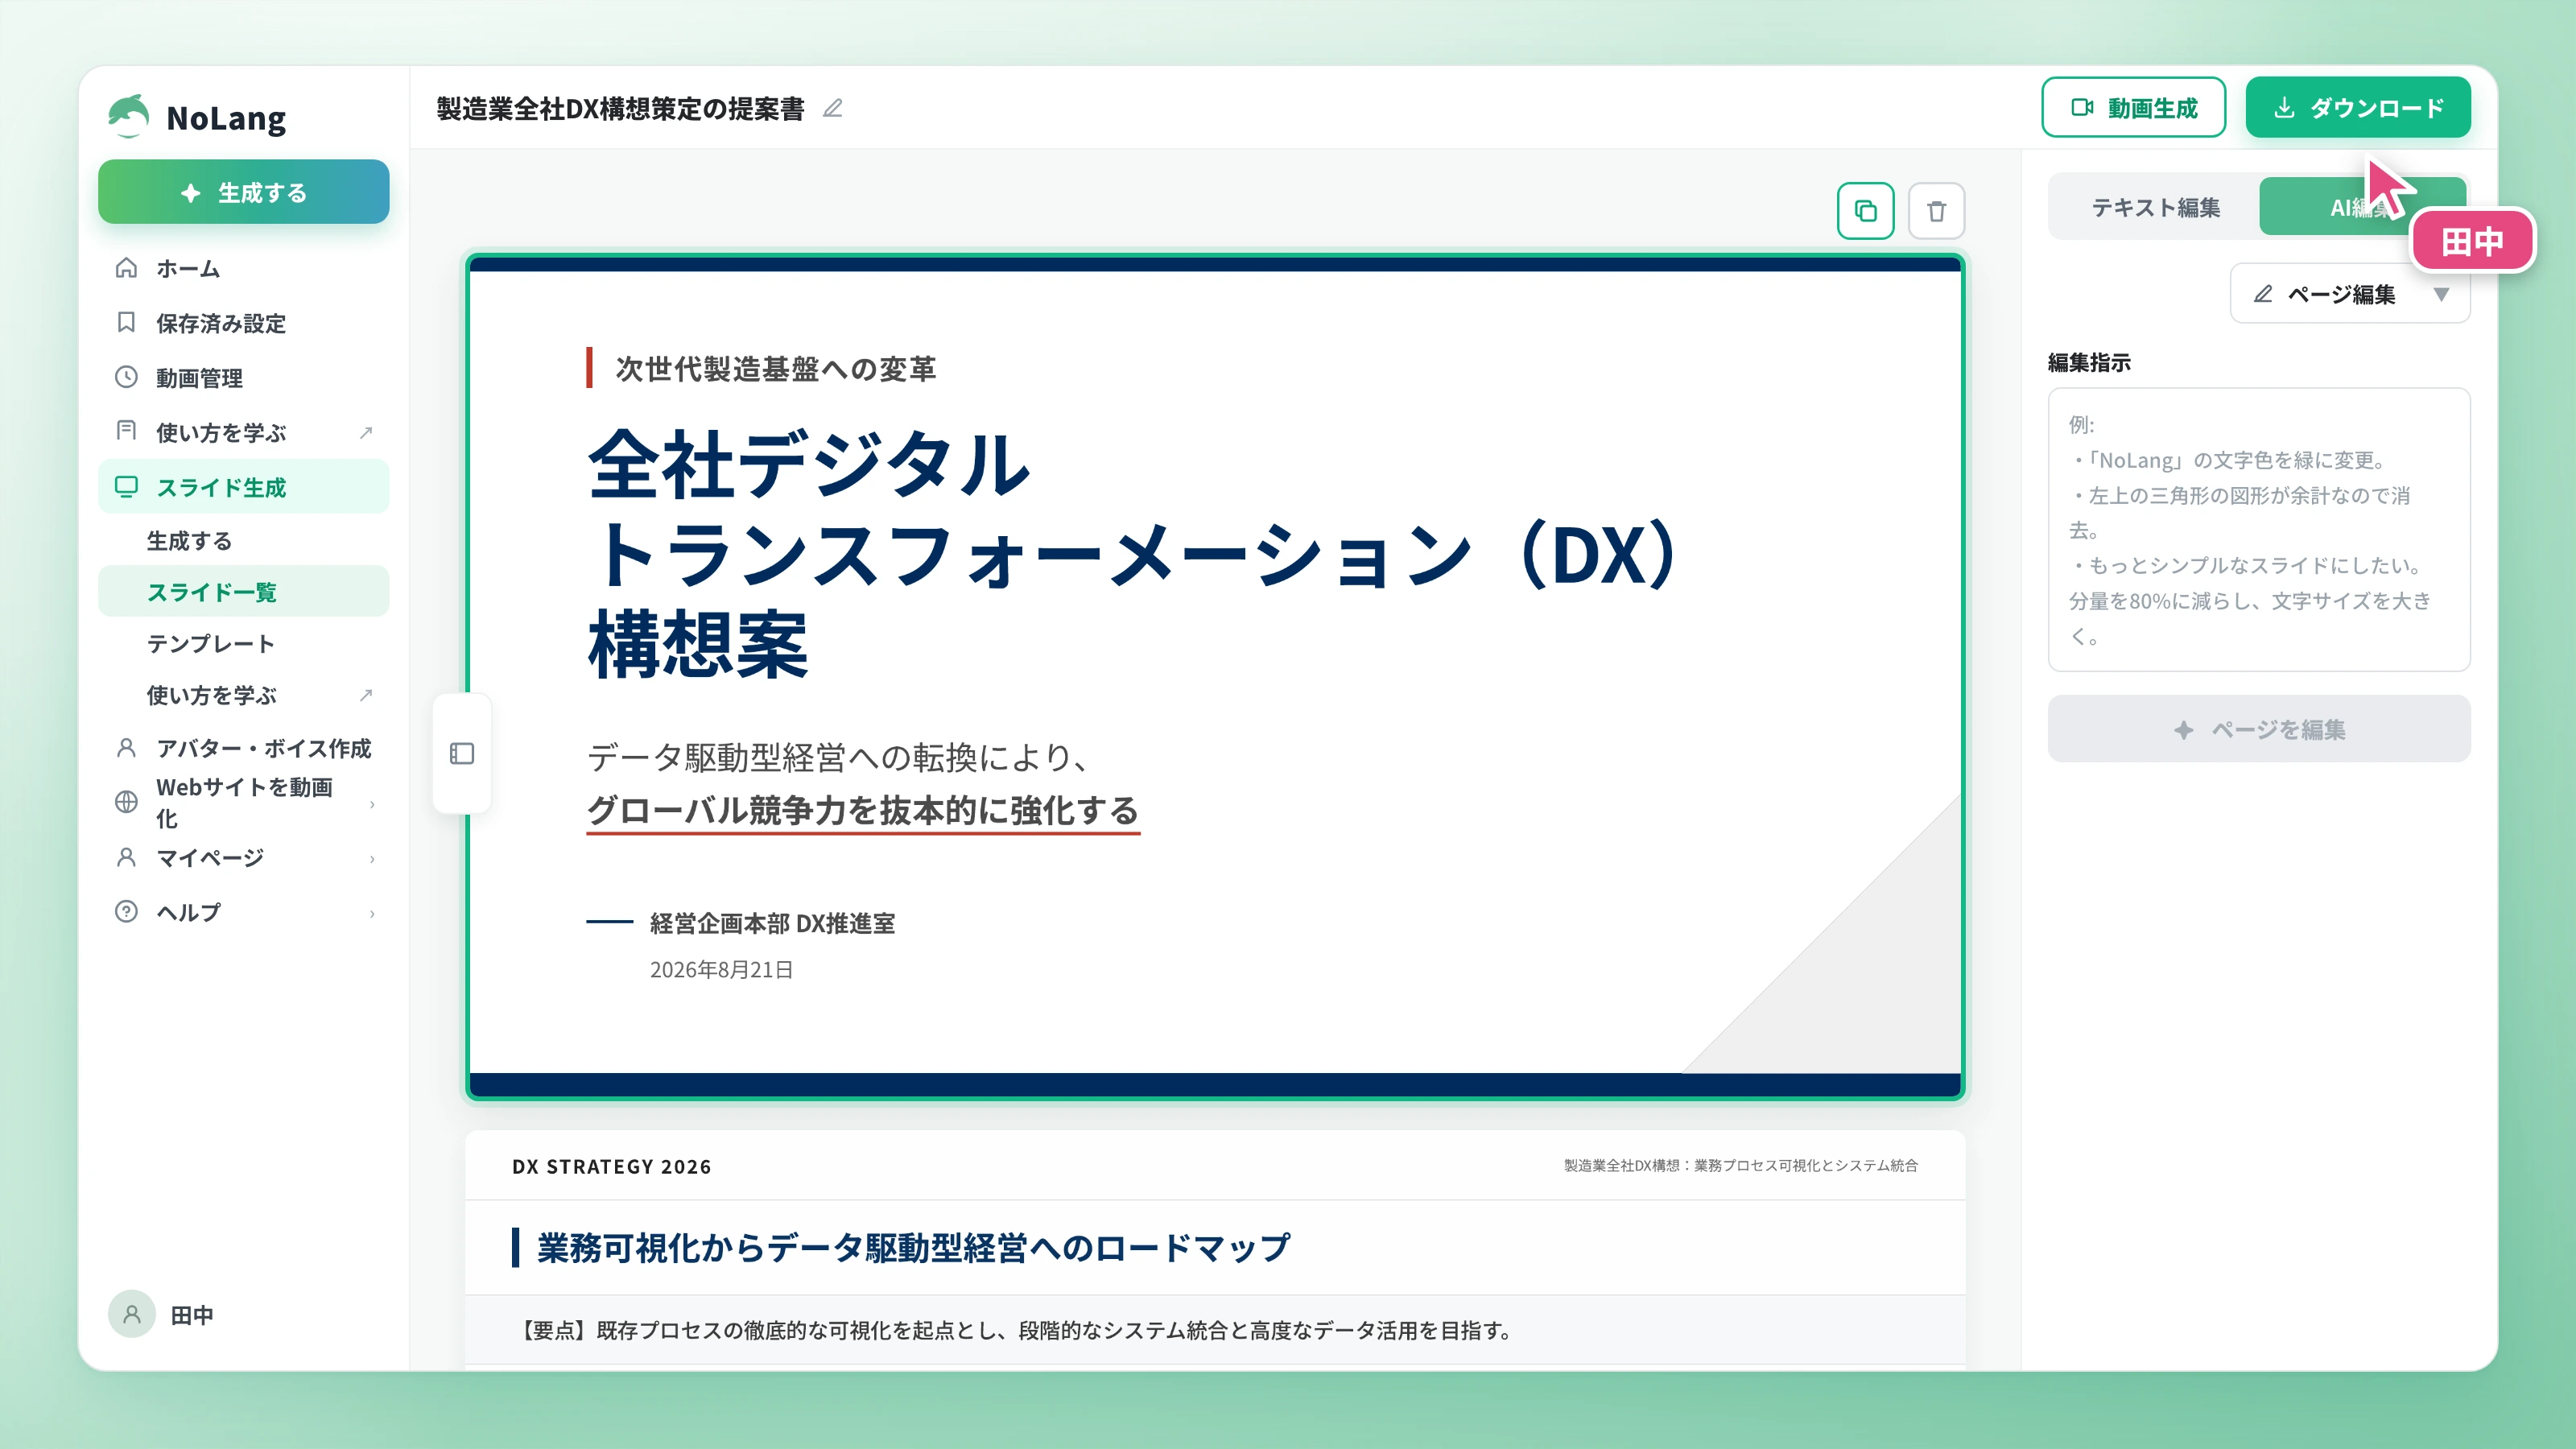The width and height of the screenshot is (2576, 1449).
Task: Expand the マイページ chevron
Action: pyautogui.click(x=372, y=859)
